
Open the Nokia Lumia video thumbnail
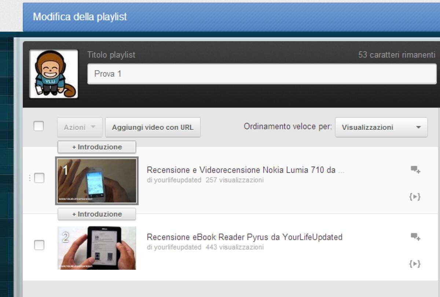click(97, 181)
